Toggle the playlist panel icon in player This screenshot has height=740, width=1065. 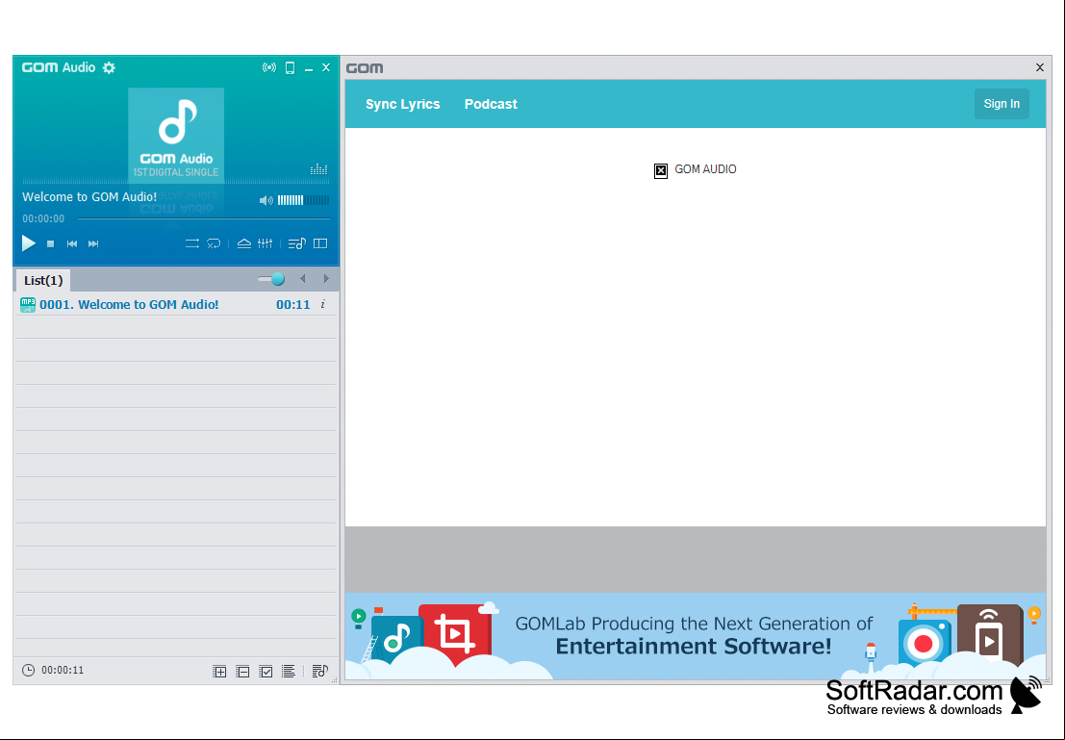297,243
